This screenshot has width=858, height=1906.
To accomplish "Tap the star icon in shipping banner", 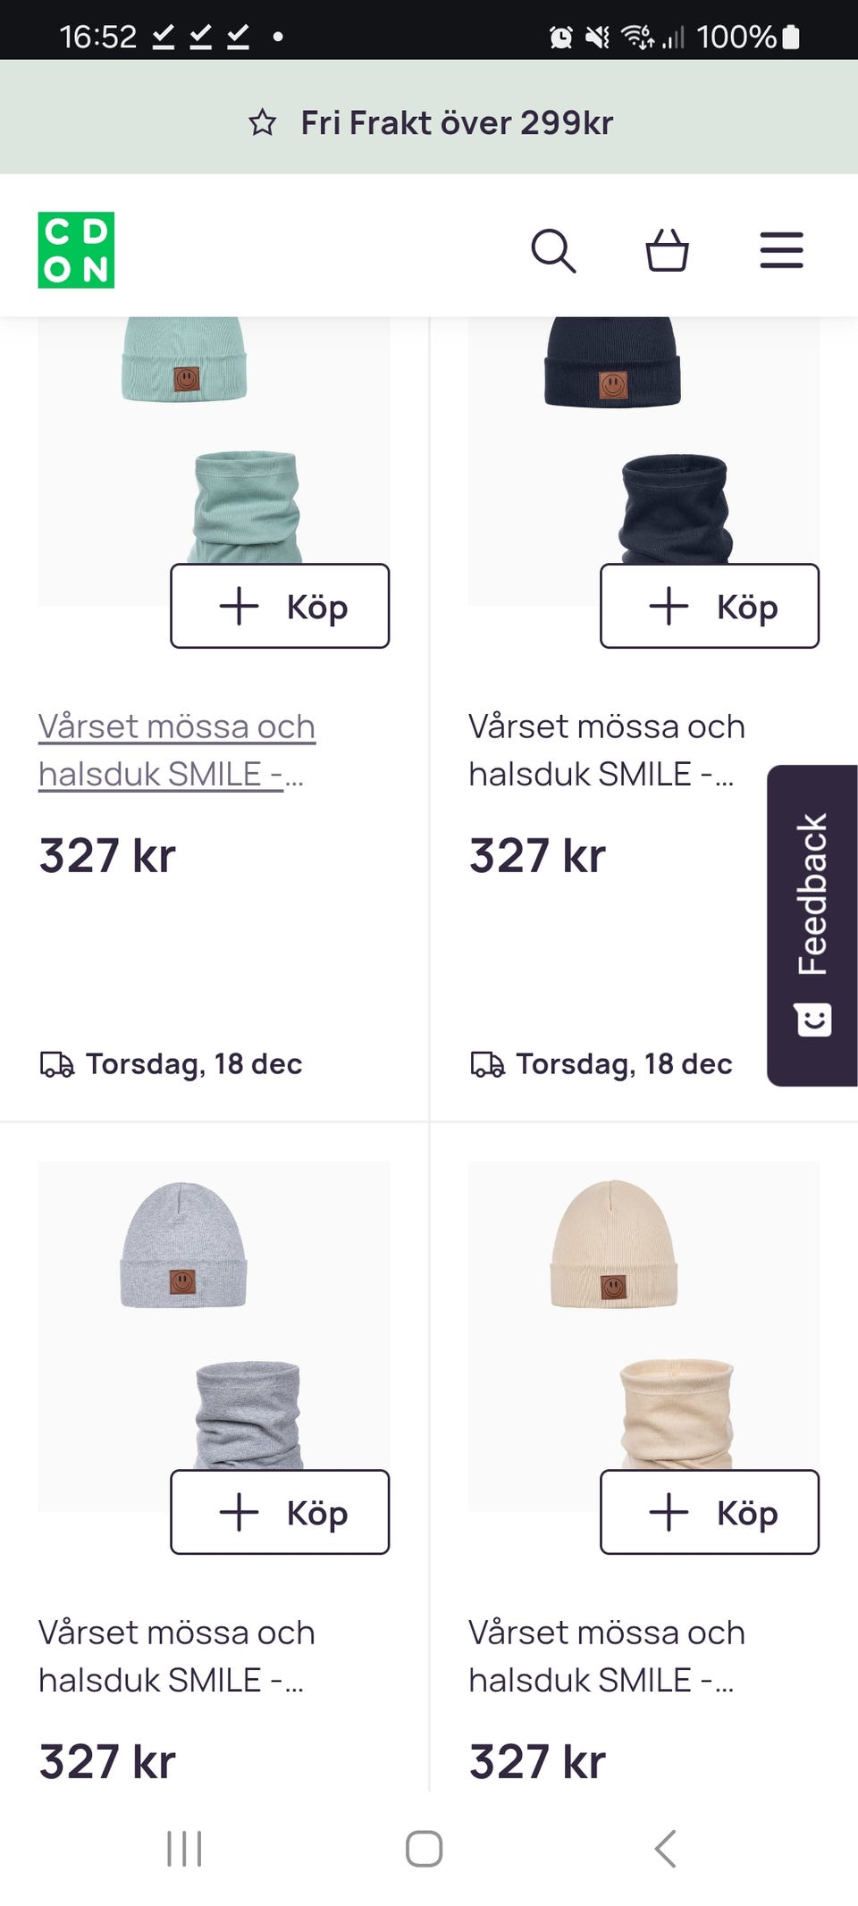I will (x=263, y=122).
